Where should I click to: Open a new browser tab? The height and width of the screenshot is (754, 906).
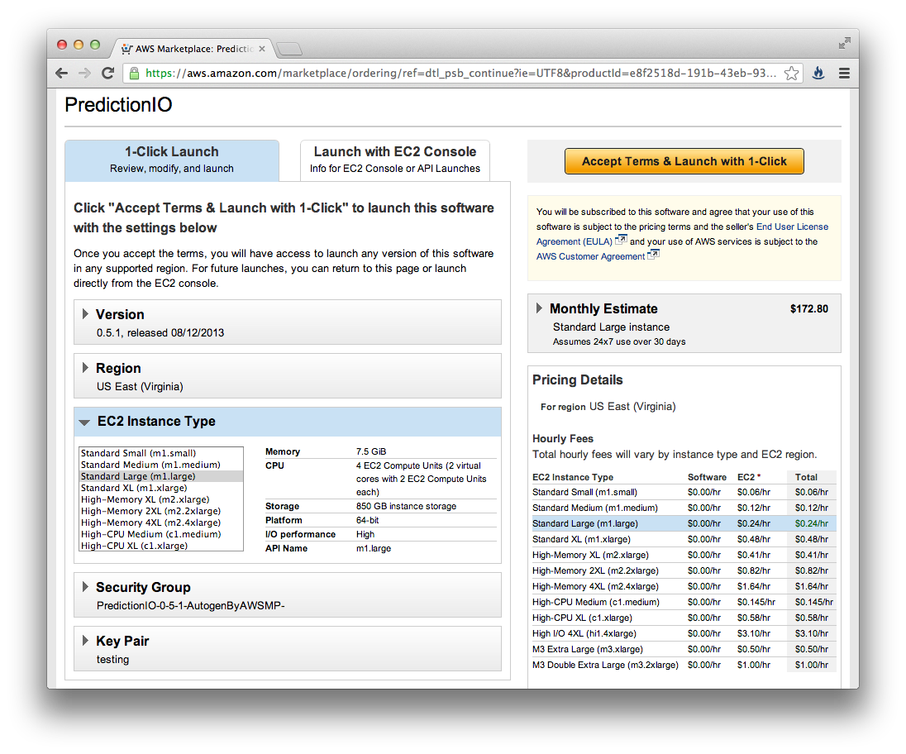click(x=288, y=49)
